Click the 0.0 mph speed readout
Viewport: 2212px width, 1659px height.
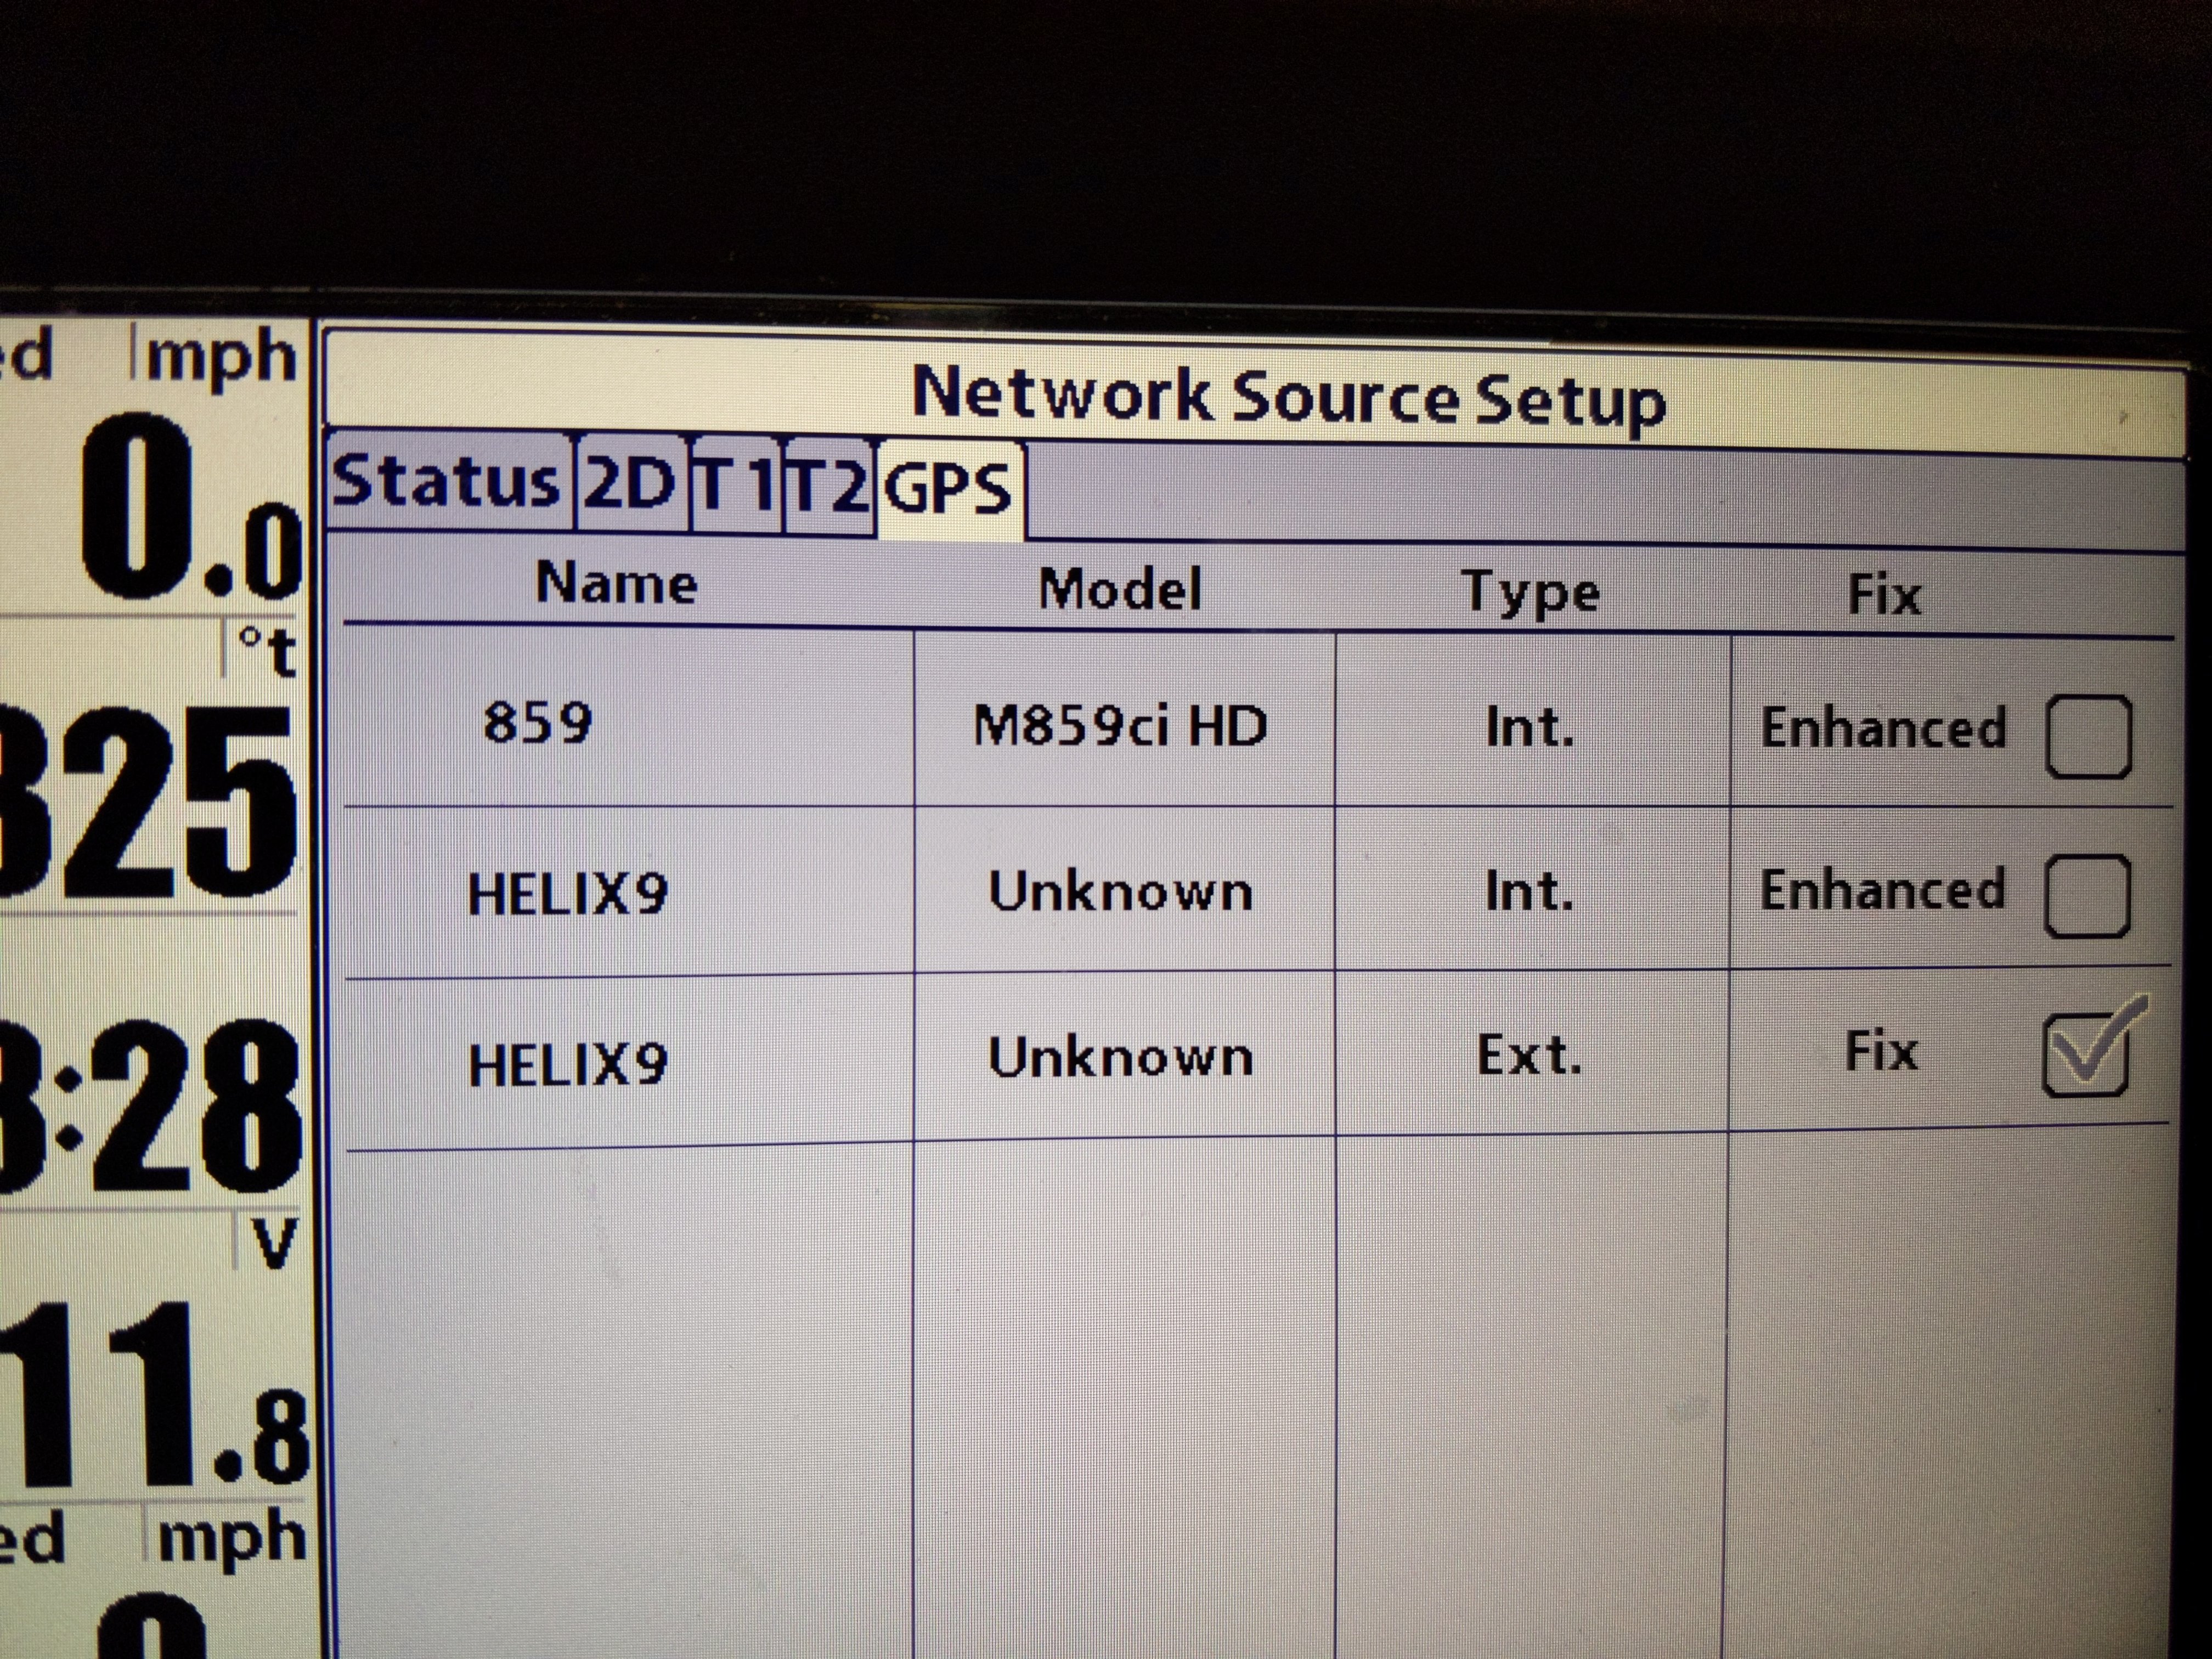click(x=192, y=508)
